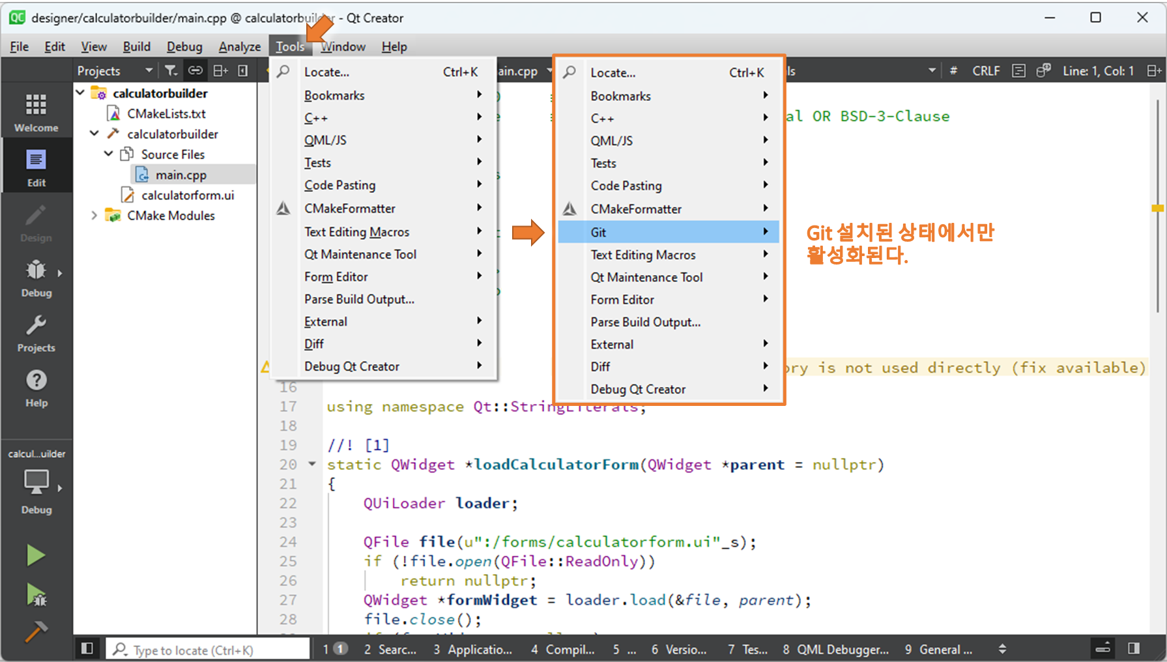Open the Build menu

coord(137,46)
